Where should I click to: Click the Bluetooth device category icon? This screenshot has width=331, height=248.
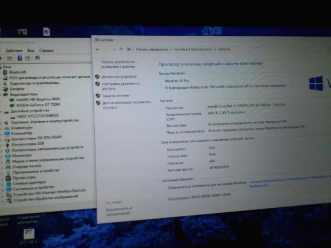click(x=6, y=72)
